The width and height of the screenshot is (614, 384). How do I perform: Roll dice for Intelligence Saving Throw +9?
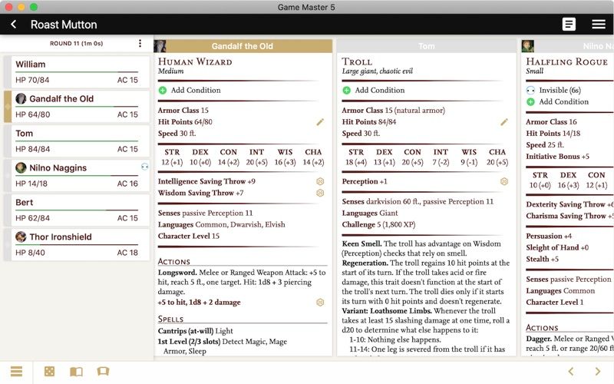coord(320,181)
